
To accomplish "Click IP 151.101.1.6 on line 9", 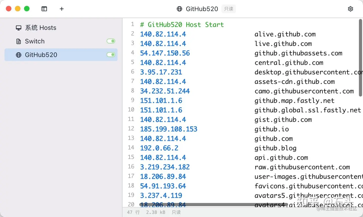I will click(161, 101).
